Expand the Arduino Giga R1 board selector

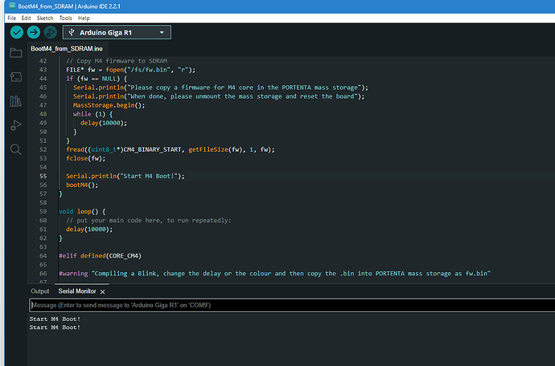(117, 32)
